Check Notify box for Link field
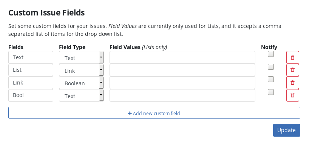 coord(270,79)
